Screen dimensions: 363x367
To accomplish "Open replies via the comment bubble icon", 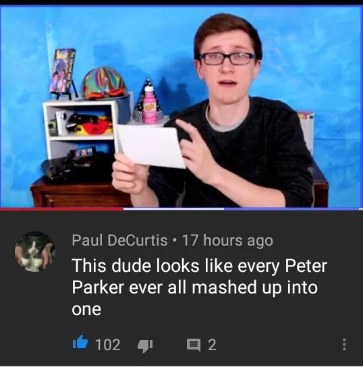I will [194, 345].
